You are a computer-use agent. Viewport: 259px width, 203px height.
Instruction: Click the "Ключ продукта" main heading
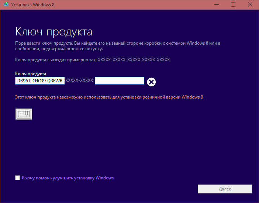click(x=54, y=31)
